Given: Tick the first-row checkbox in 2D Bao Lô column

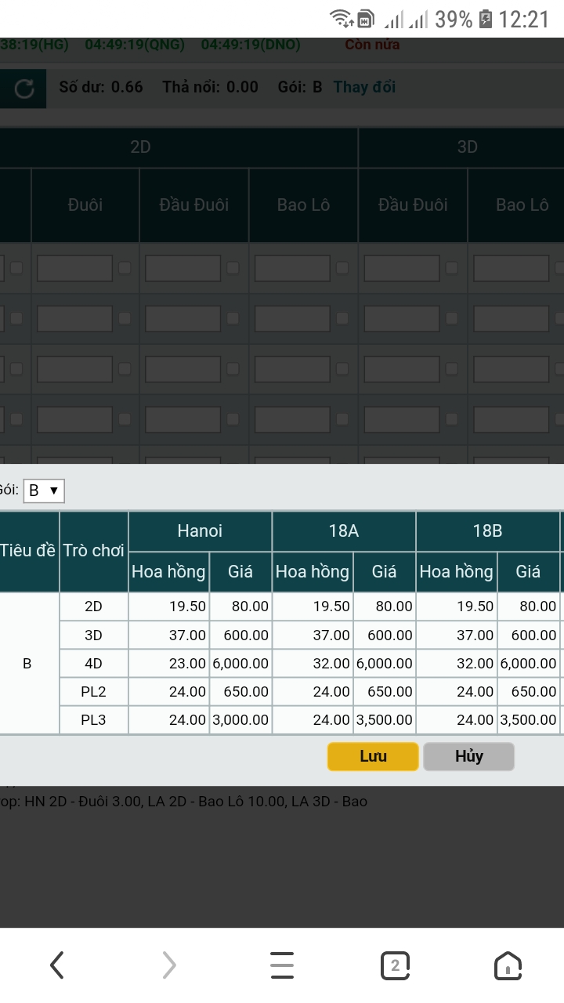Looking at the screenshot, I should pos(342,268).
